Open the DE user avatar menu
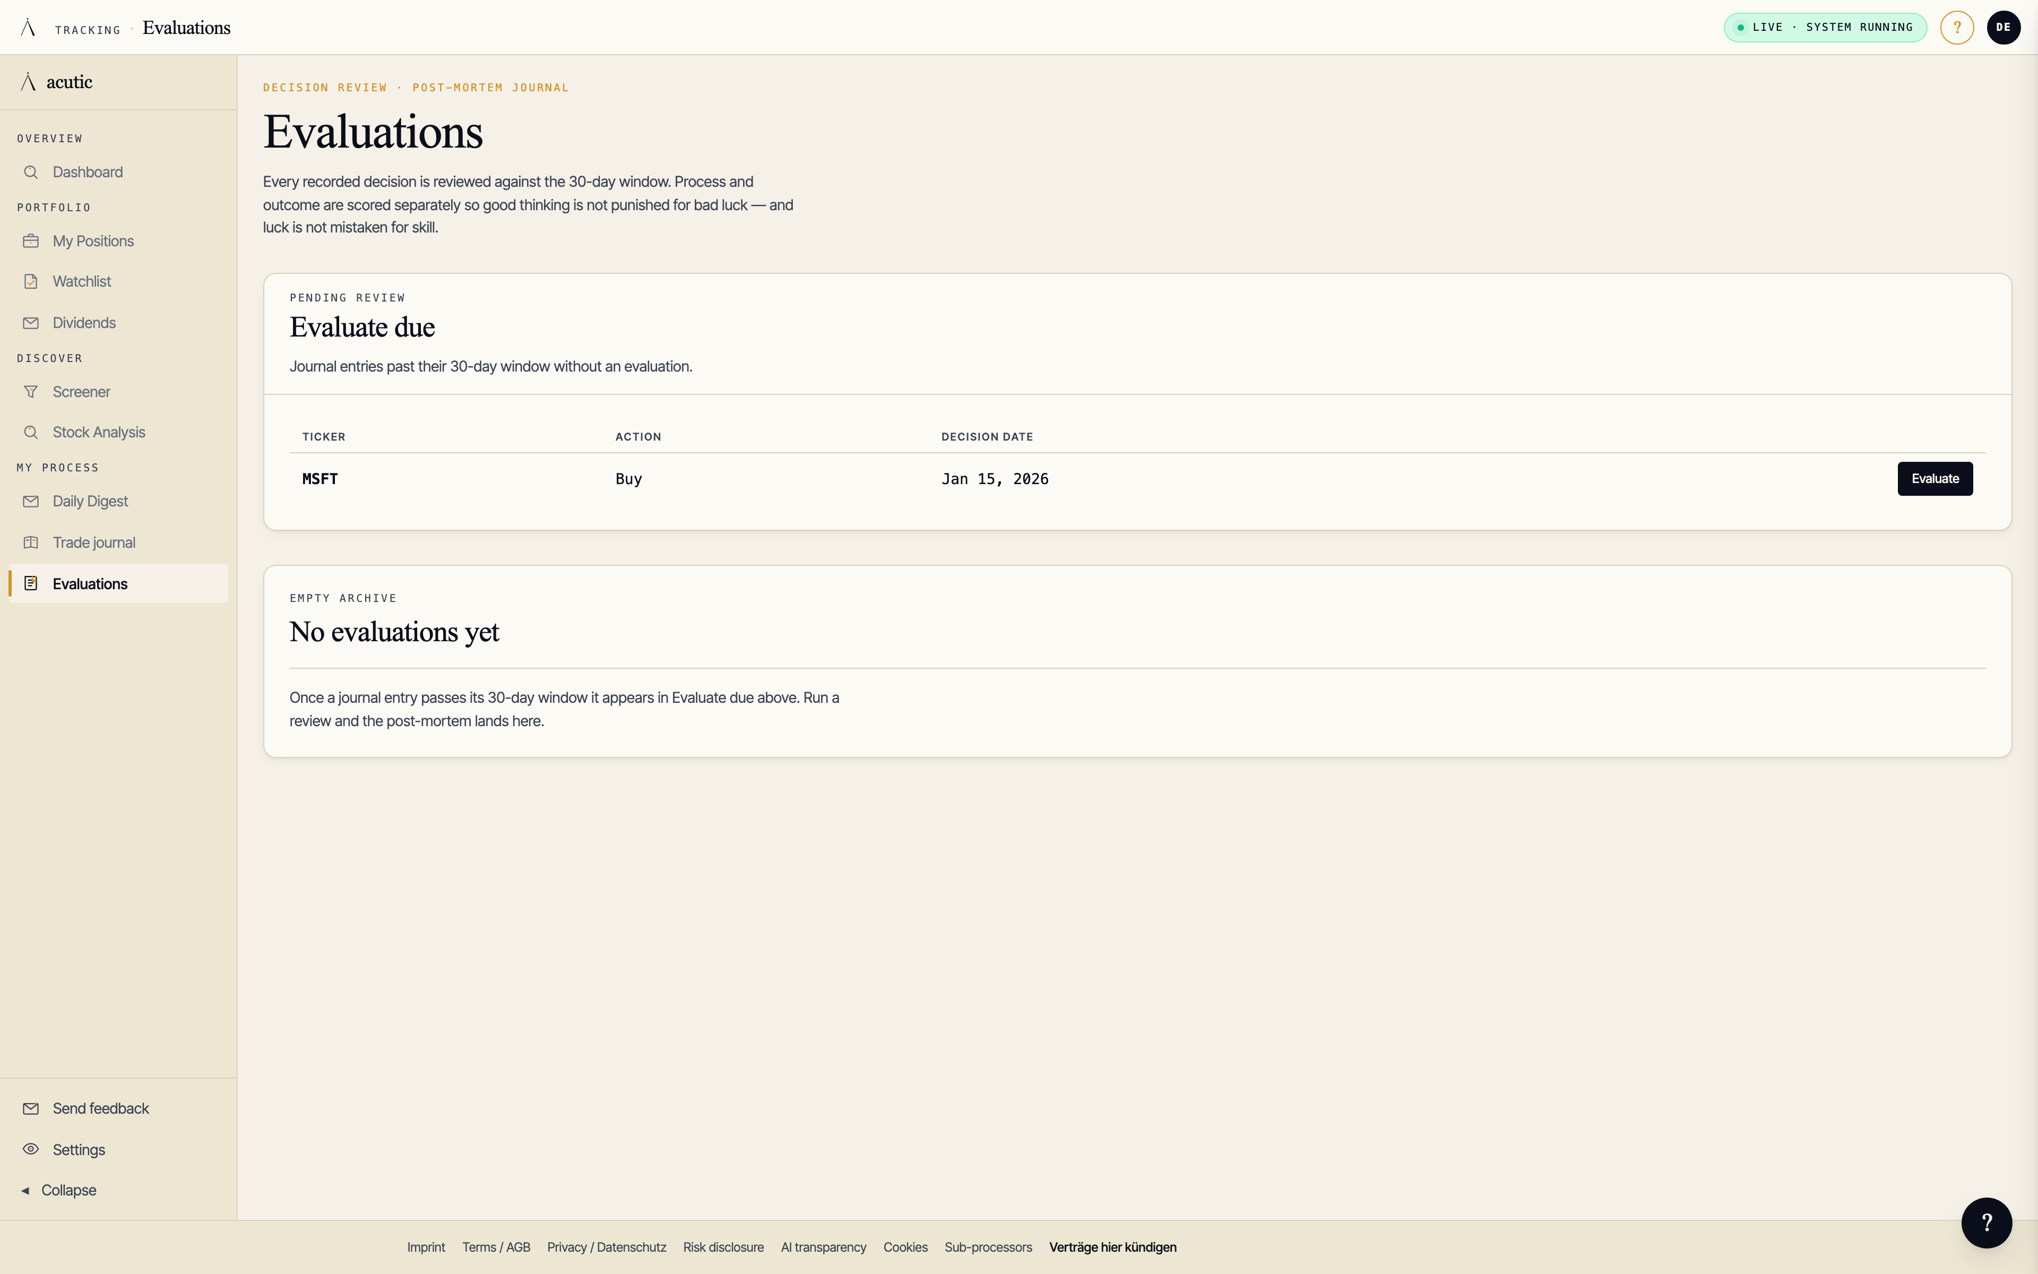 (2004, 27)
